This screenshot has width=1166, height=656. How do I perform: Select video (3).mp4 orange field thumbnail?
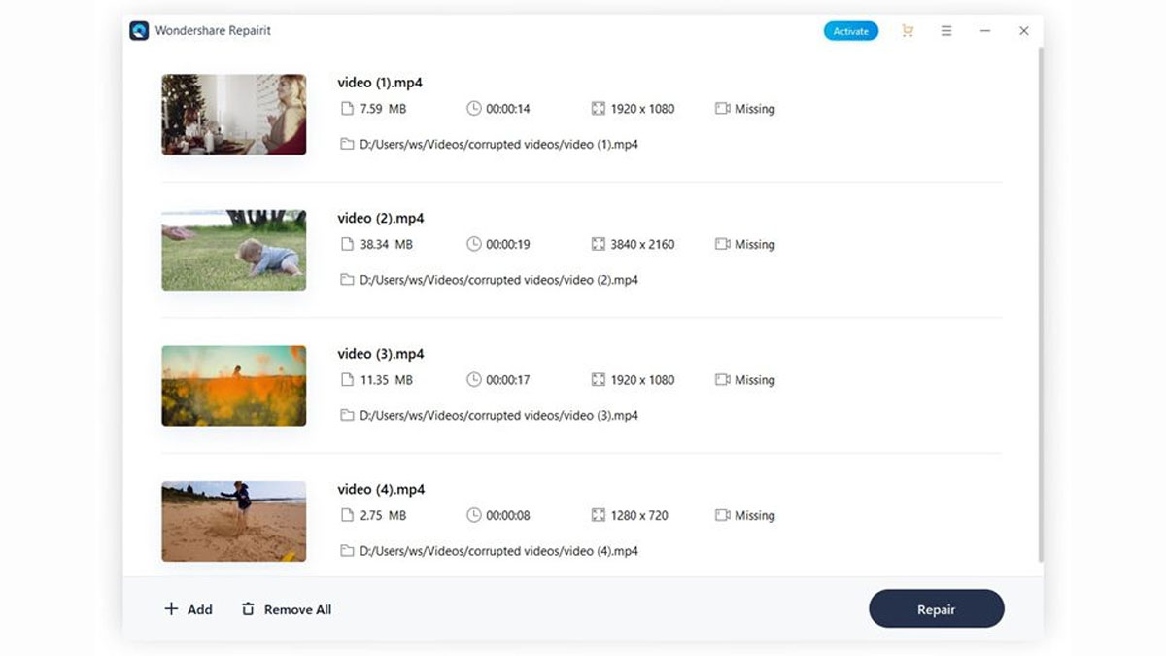pyautogui.click(x=233, y=386)
